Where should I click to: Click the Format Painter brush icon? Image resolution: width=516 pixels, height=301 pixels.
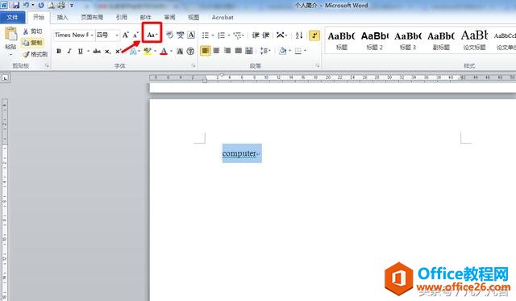pyautogui.click(x=27, y=54)
